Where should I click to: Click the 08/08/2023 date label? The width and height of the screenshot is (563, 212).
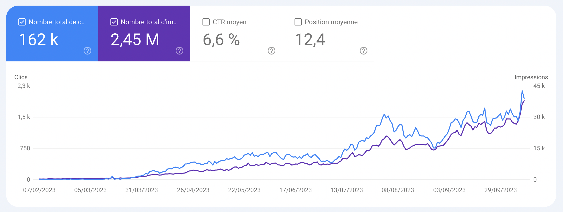tap(398, 190)
